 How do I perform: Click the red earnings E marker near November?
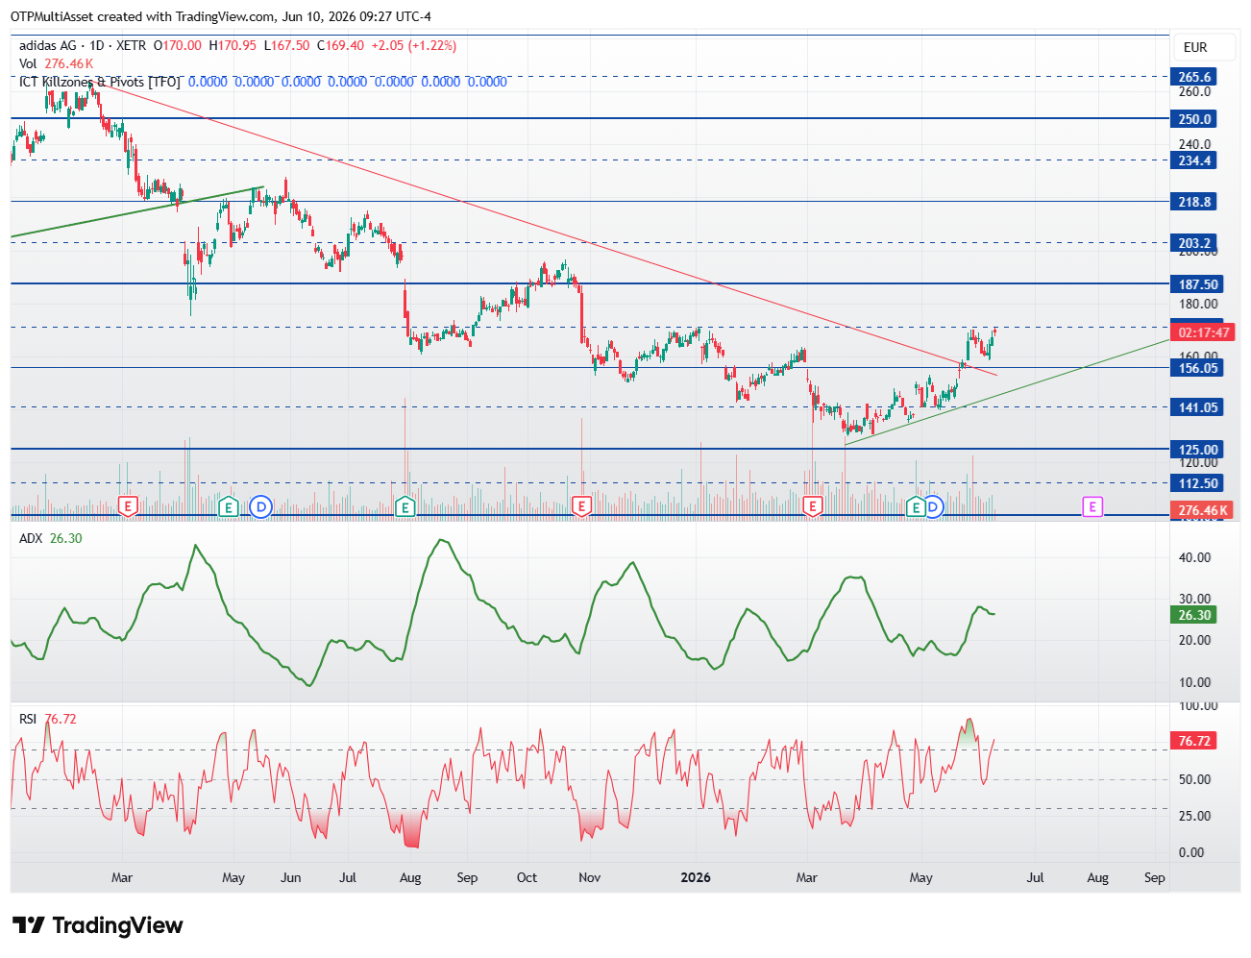pos(580,506)
